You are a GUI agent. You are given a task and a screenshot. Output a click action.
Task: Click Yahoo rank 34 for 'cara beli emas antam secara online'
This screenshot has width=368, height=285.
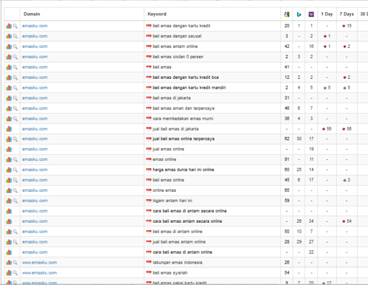[311, 222]
